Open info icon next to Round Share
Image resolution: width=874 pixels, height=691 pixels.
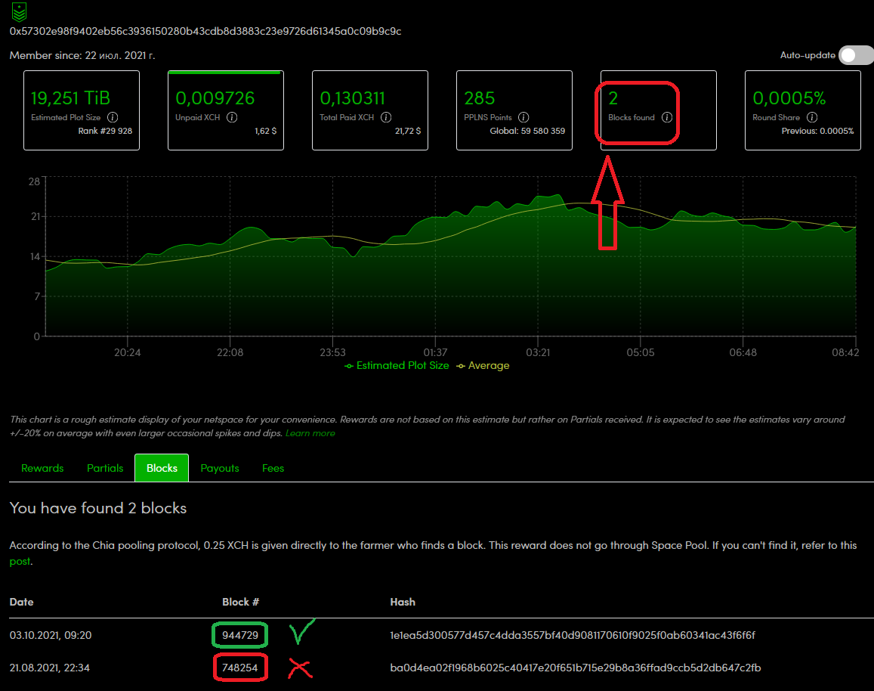click(812, 117)
